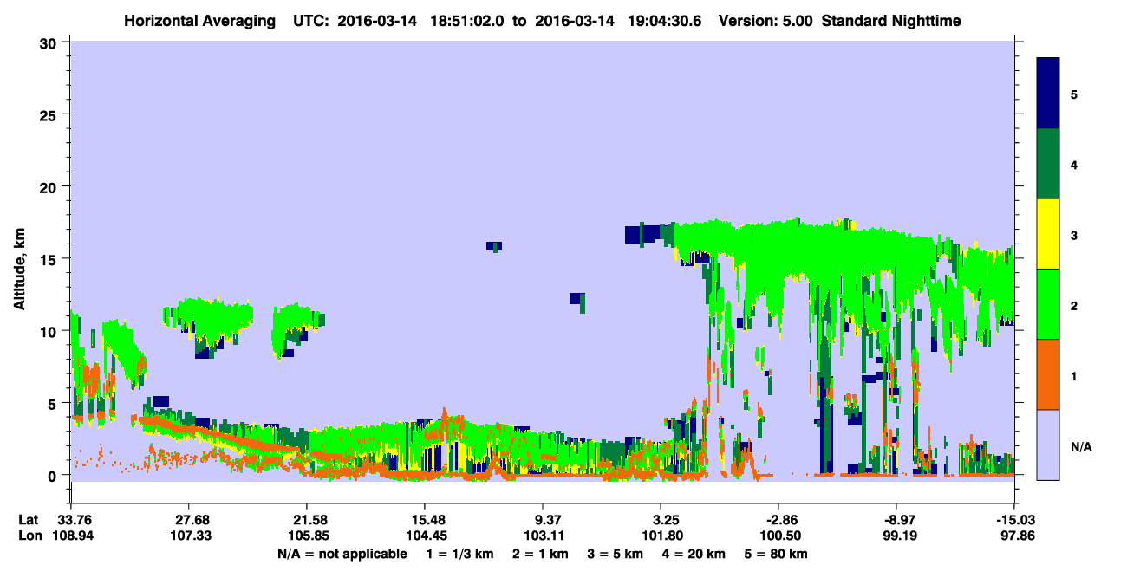Screen dimensions: 1127x578
Task: Click latitude value -15.03
Action: tap(1014, 520)
